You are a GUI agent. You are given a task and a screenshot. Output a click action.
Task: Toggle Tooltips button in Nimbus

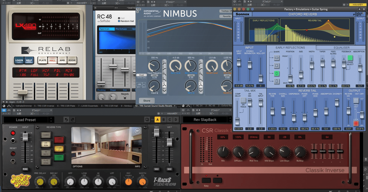point(226,11)
